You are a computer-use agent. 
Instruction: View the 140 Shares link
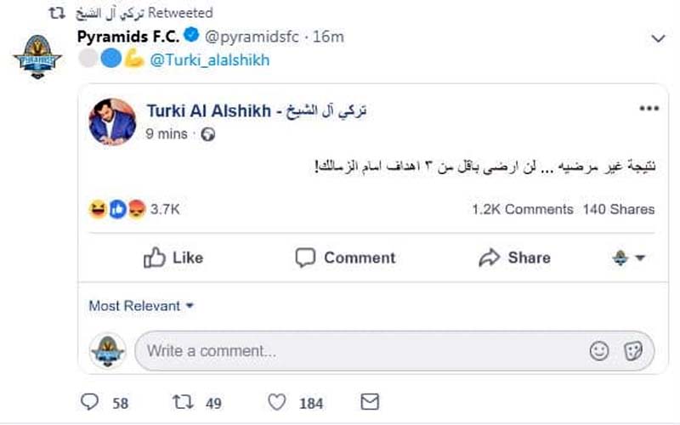click(x=619, y=209)
